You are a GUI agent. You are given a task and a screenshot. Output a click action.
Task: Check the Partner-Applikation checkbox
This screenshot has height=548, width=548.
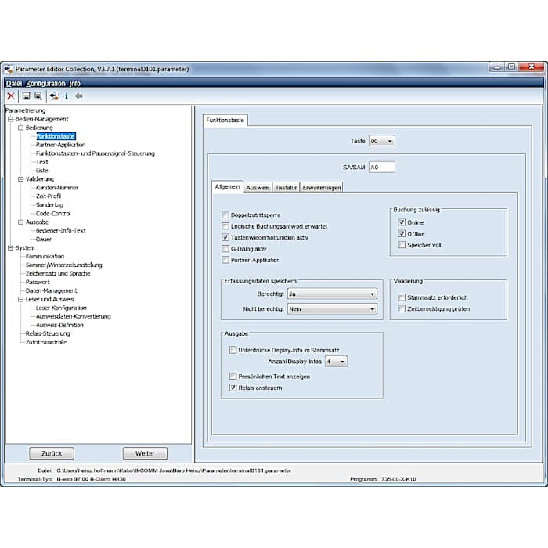[x=225, y=260]
